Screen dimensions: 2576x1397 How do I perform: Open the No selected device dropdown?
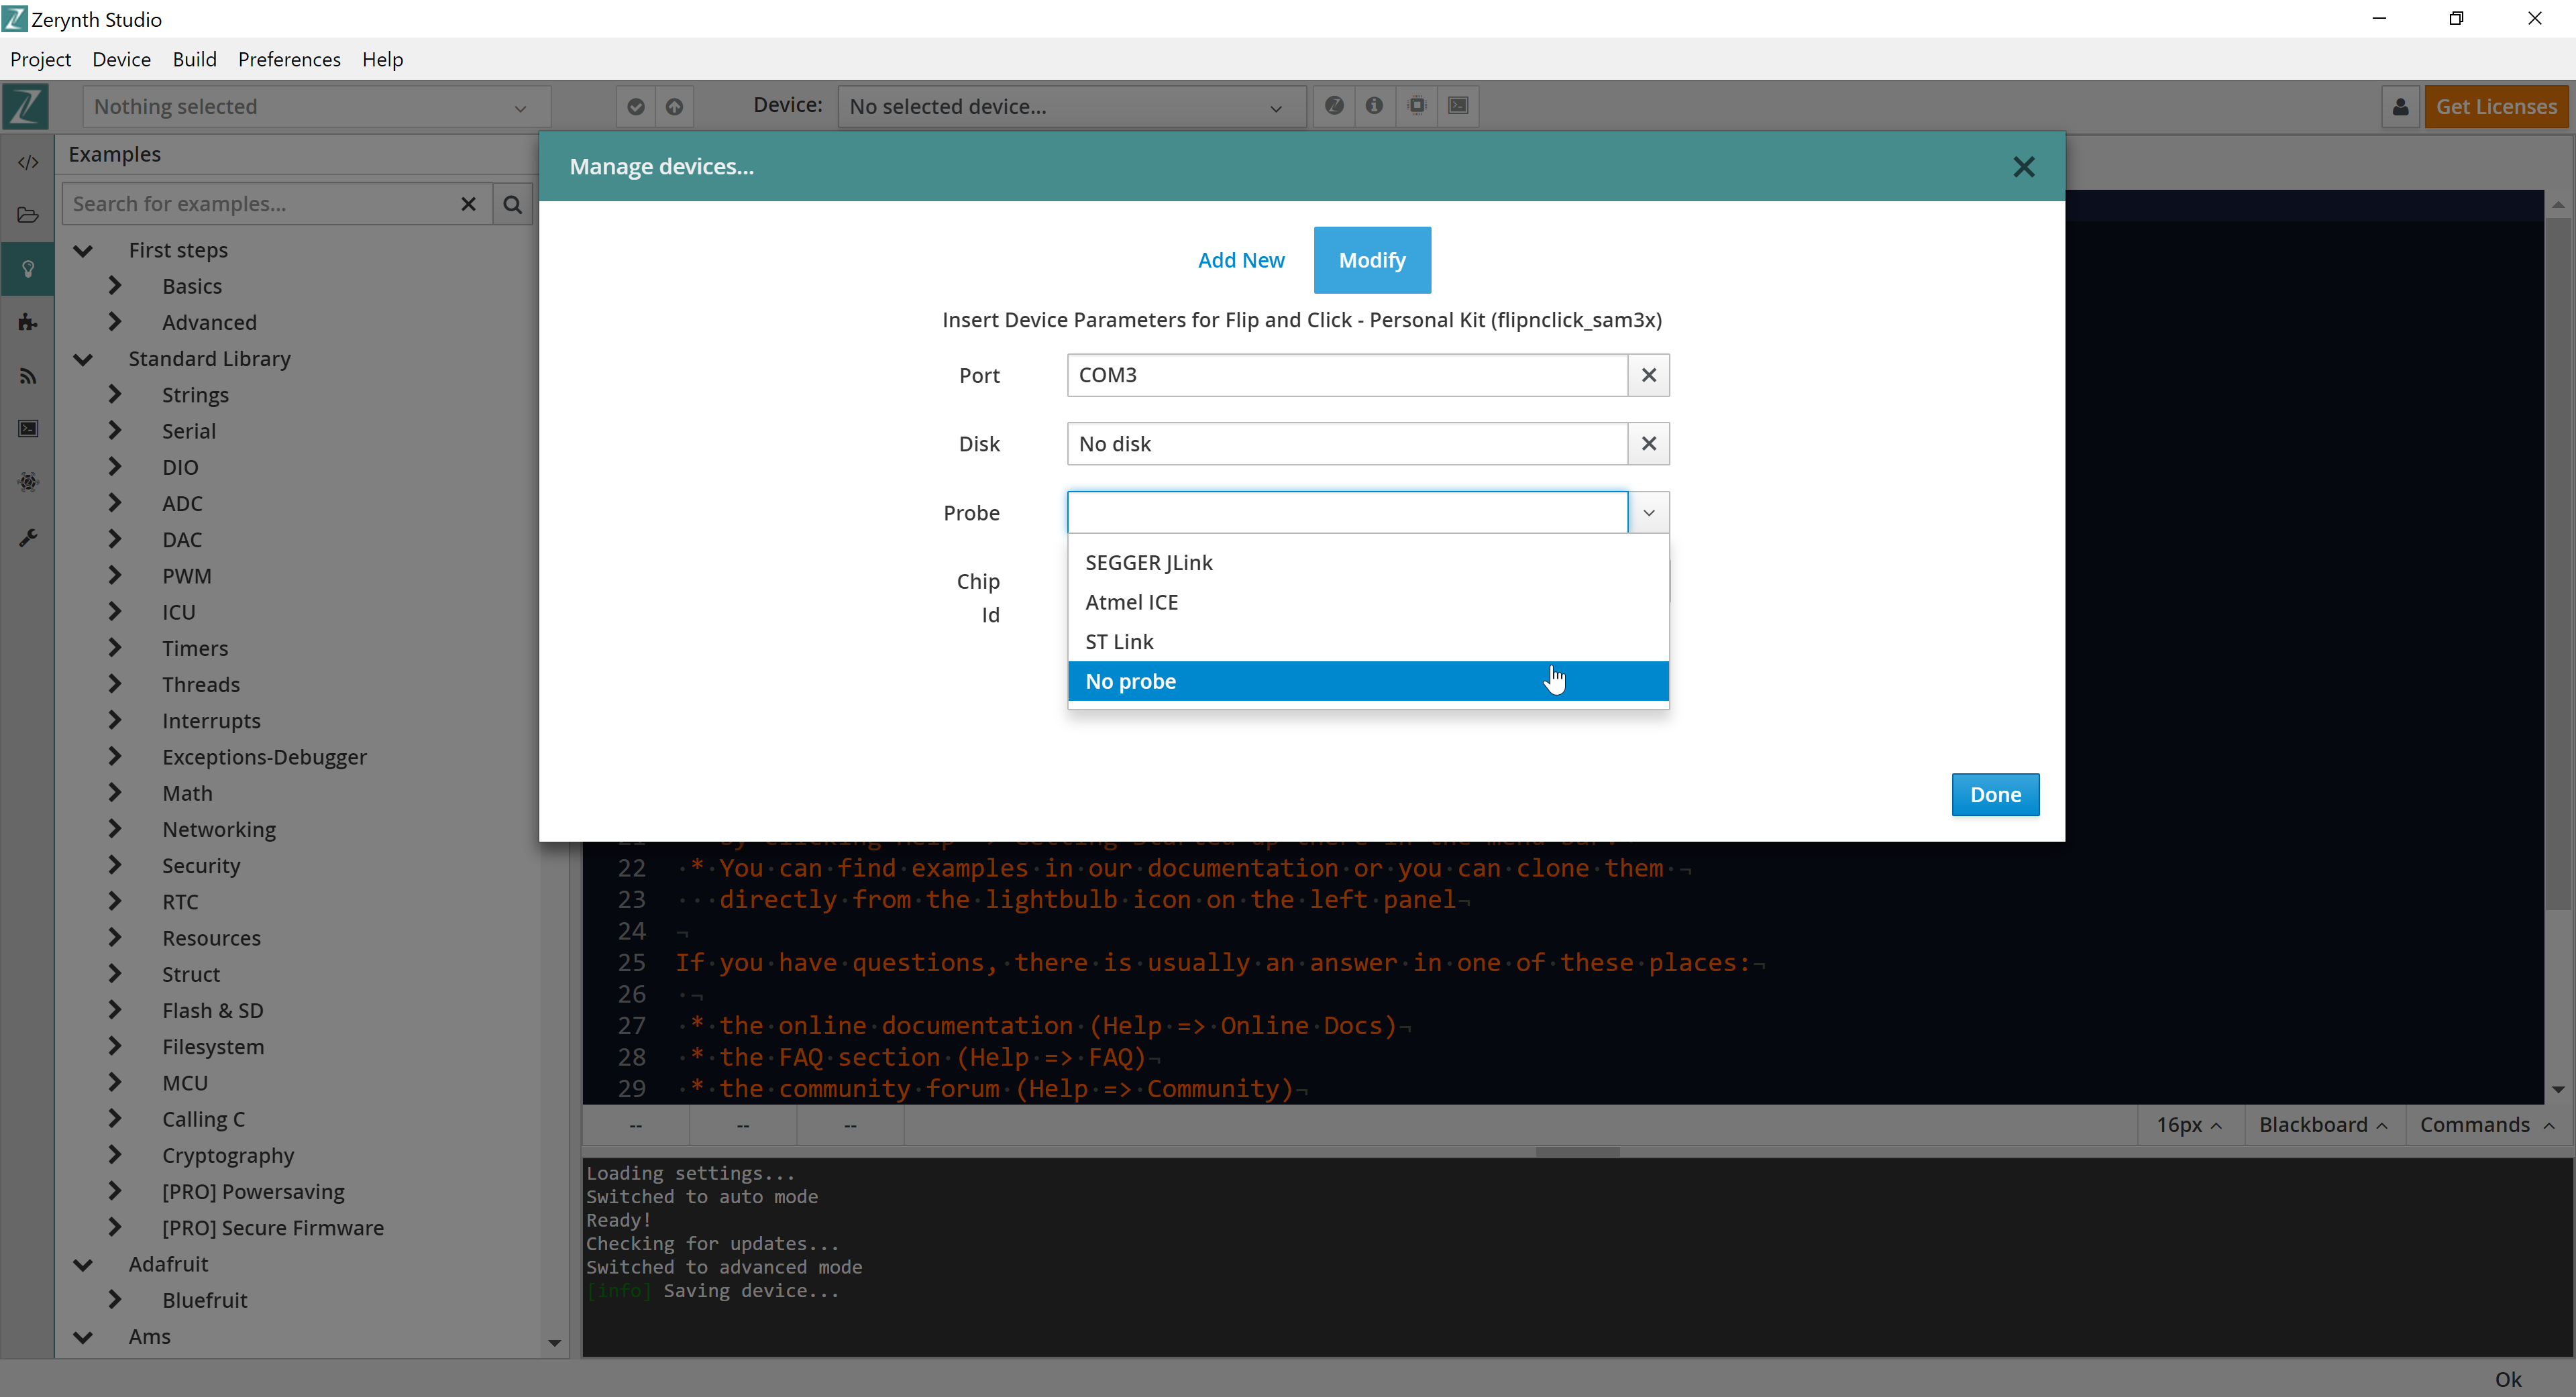click(x=1071, y=106)
